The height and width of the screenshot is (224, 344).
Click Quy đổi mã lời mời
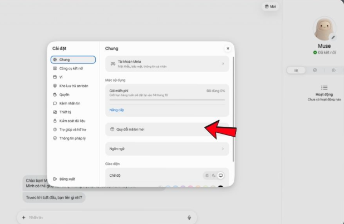click(167, 130)
